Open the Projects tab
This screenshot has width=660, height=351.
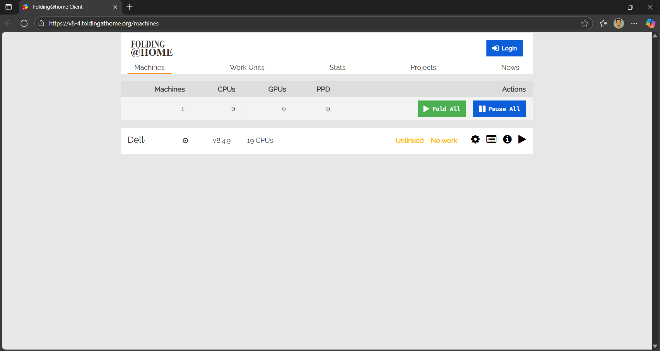423,67
